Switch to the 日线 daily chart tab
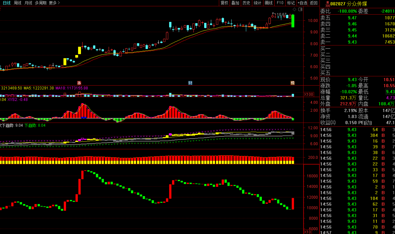 tap(7, 3)
